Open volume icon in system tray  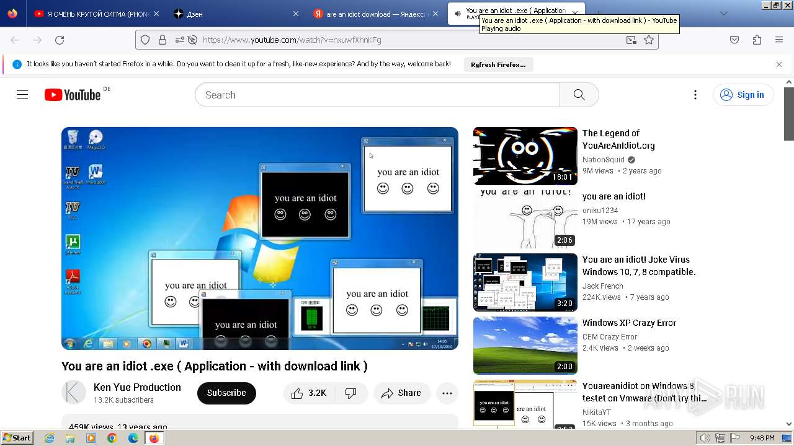tap(705, 438)
